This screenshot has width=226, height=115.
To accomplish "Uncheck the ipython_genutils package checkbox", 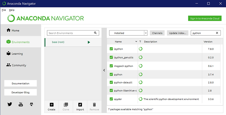I will (111, 57).
